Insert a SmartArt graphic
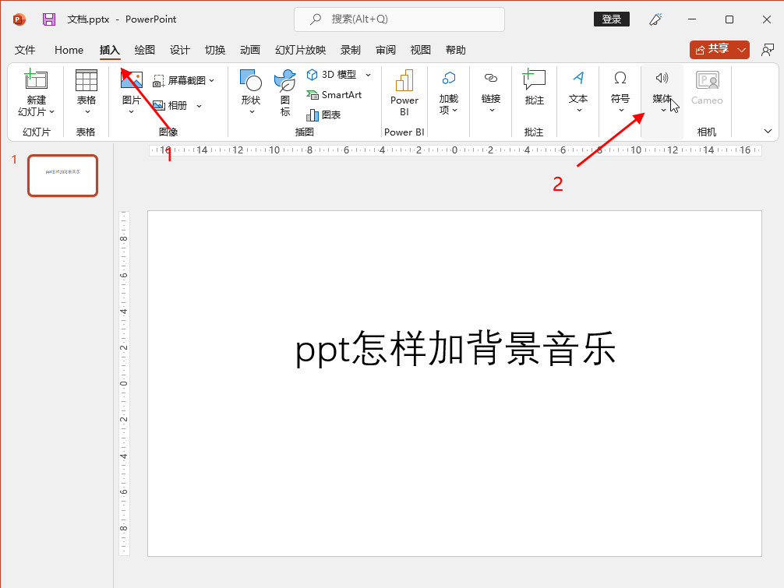Screen dimensions: 784x588 (x=334, y=95)
